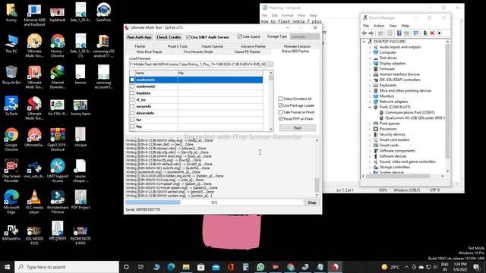This screenshot has height=273, width=486.
Task: Launch VLC media player shortcut
Action: [x=34, y=202]
